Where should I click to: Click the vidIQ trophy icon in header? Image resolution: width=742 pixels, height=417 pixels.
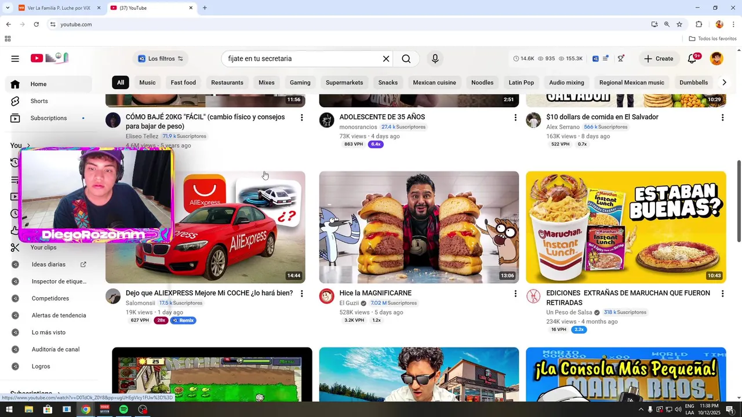point(621,58)
